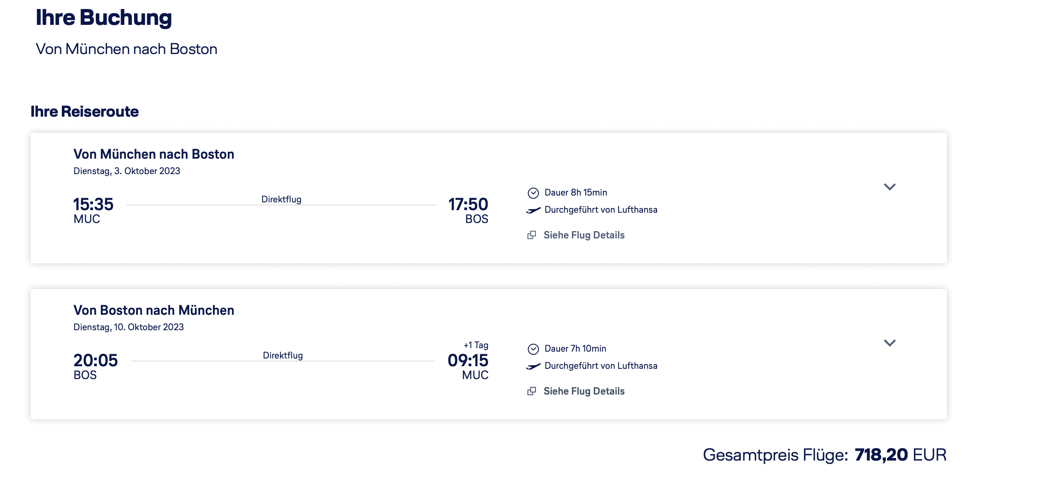Click the clock icon beside Dauer 8h 15min

click(x=533, y=193)
